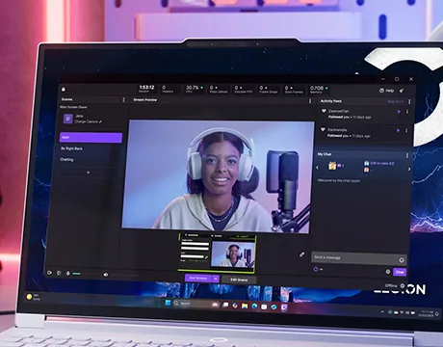
Task: Replay the DemonFish follow alert
Action: point(399,112)
